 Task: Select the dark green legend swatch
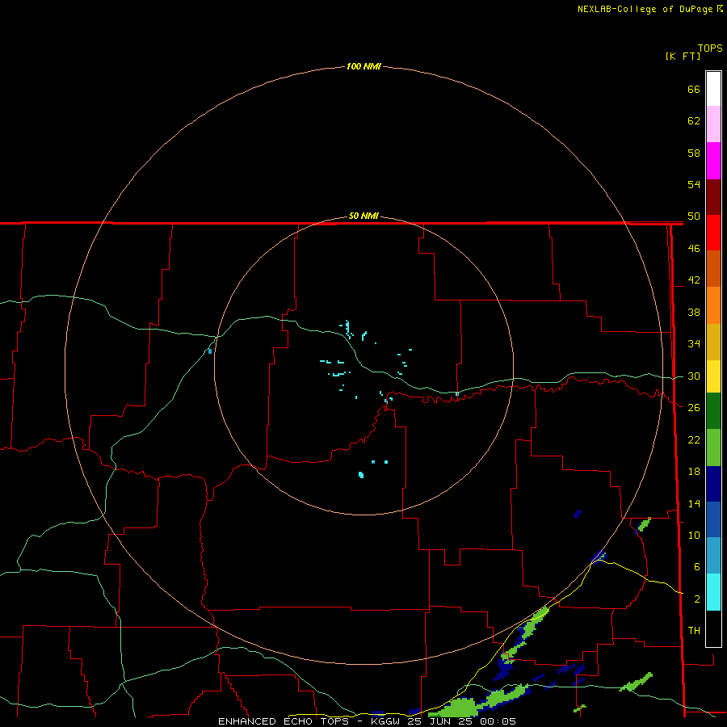coord(713,411)
